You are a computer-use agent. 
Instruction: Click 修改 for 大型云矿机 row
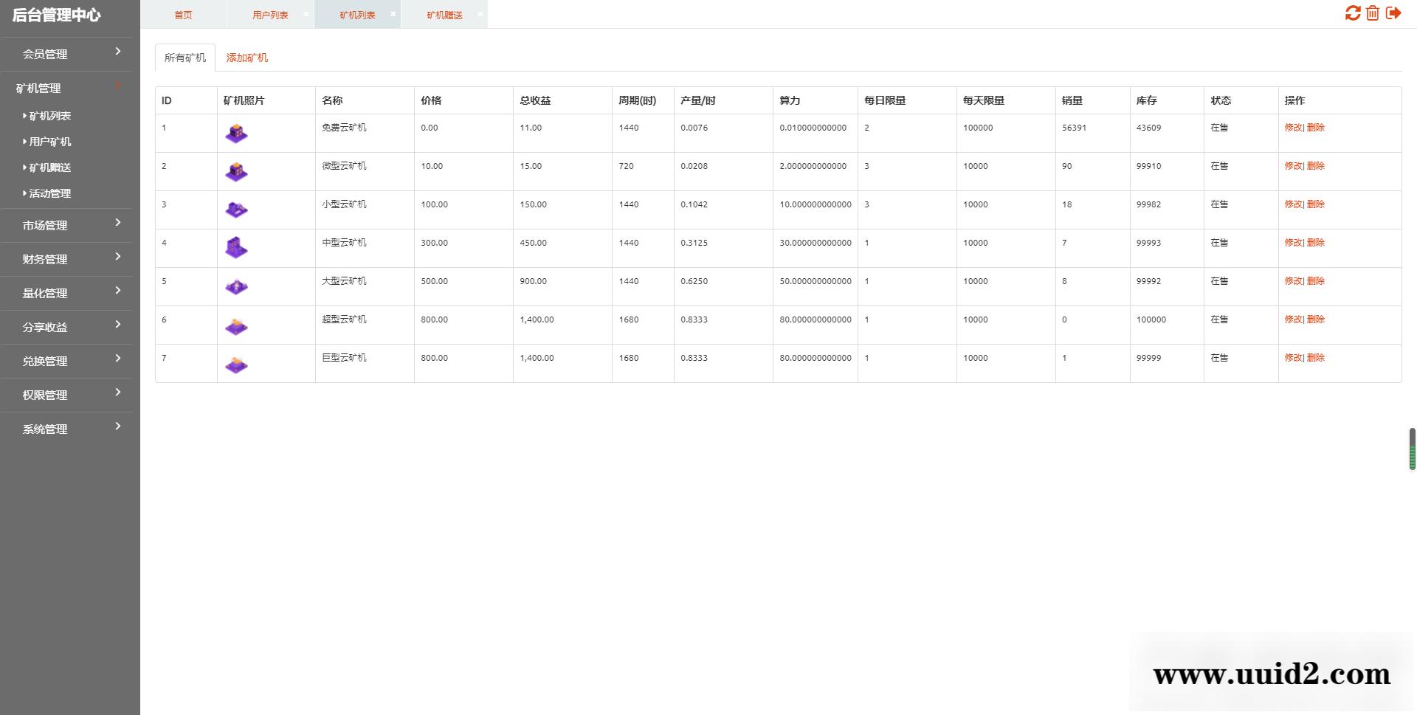click(x=1293, y=281)
